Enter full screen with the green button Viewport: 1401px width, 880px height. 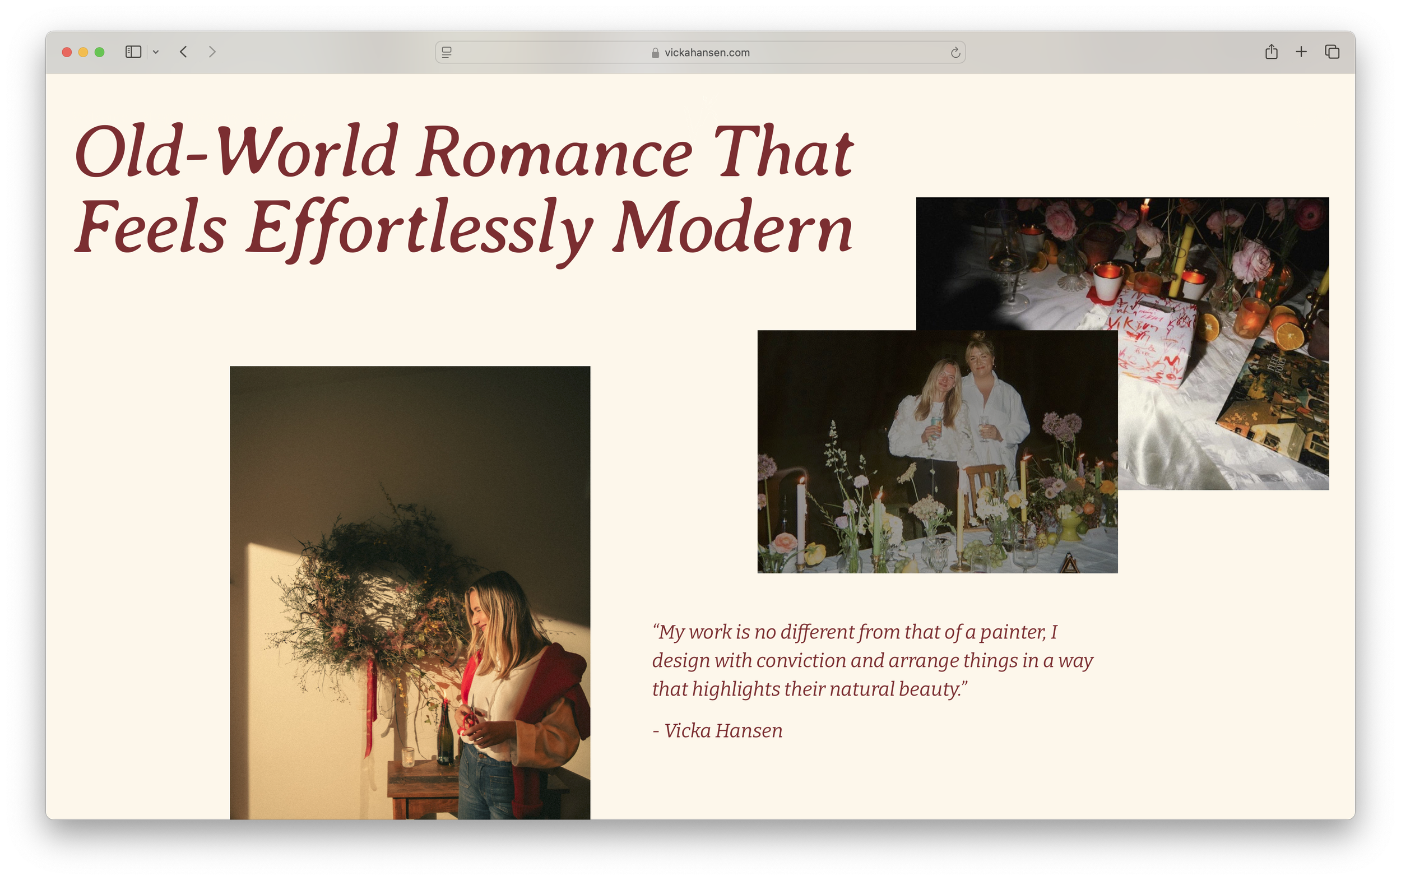click(x=100, y=52)
